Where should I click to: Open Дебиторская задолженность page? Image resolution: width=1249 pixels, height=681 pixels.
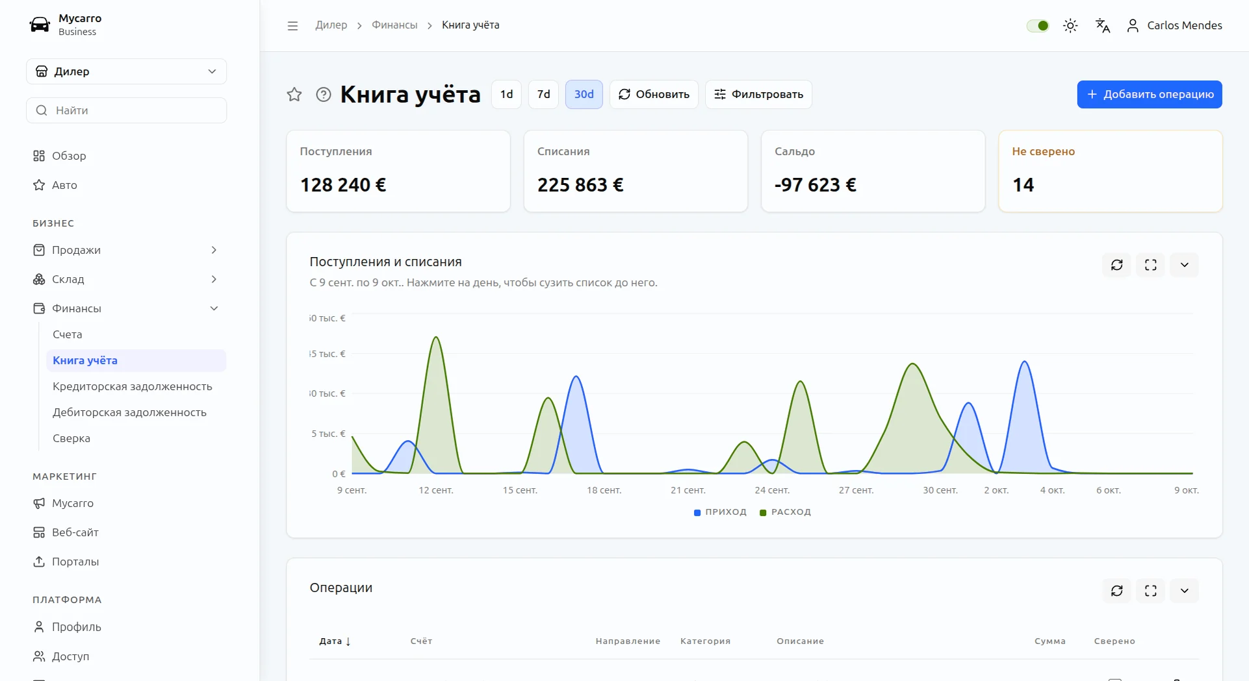[x=136, y=412]
